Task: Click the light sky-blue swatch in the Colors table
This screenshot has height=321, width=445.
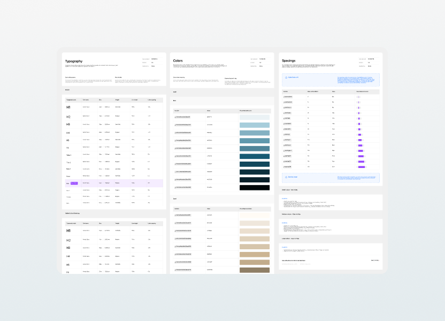Action: point(255,125)
